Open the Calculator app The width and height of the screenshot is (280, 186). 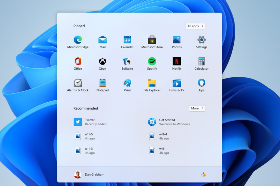(x=202, y=64)
